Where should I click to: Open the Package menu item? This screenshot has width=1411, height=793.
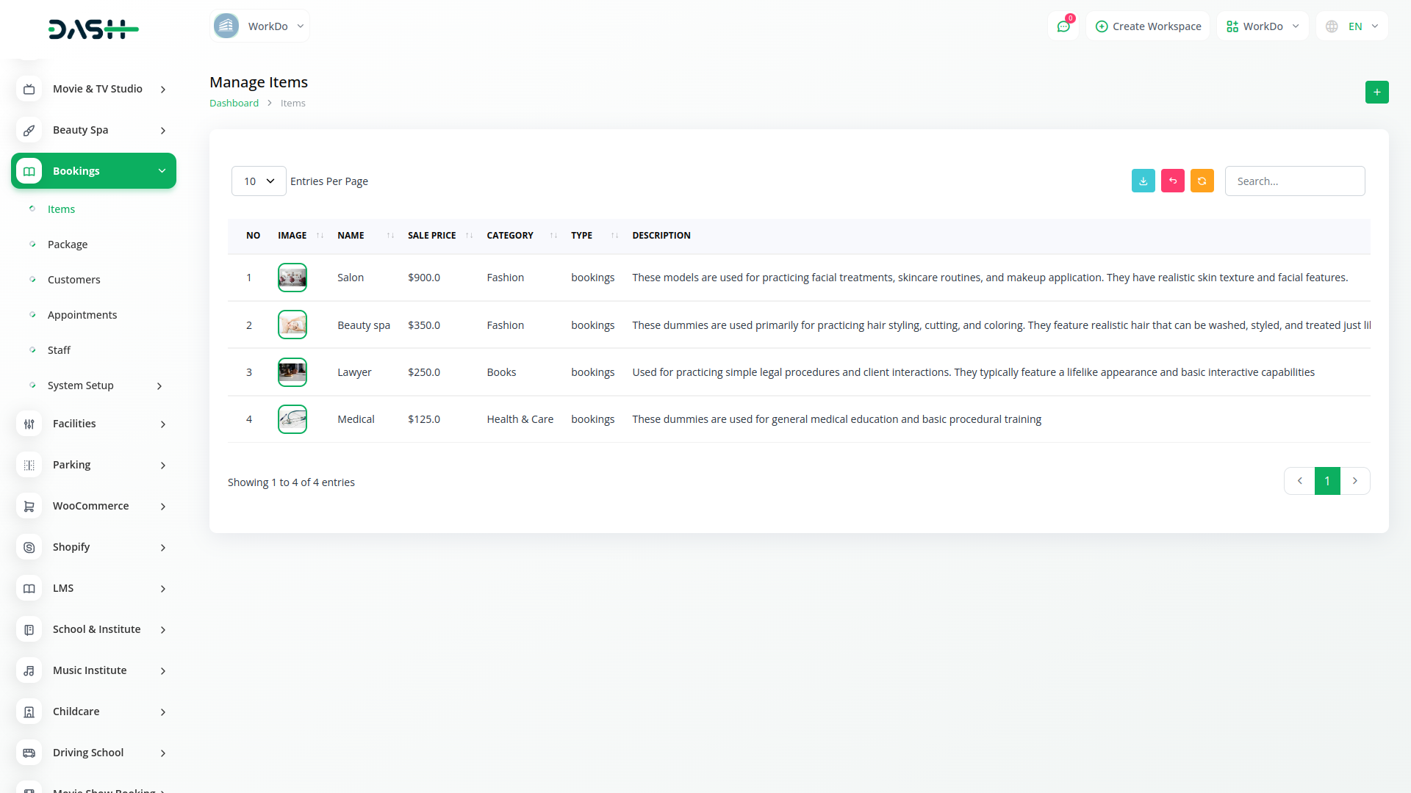[68, 245]
